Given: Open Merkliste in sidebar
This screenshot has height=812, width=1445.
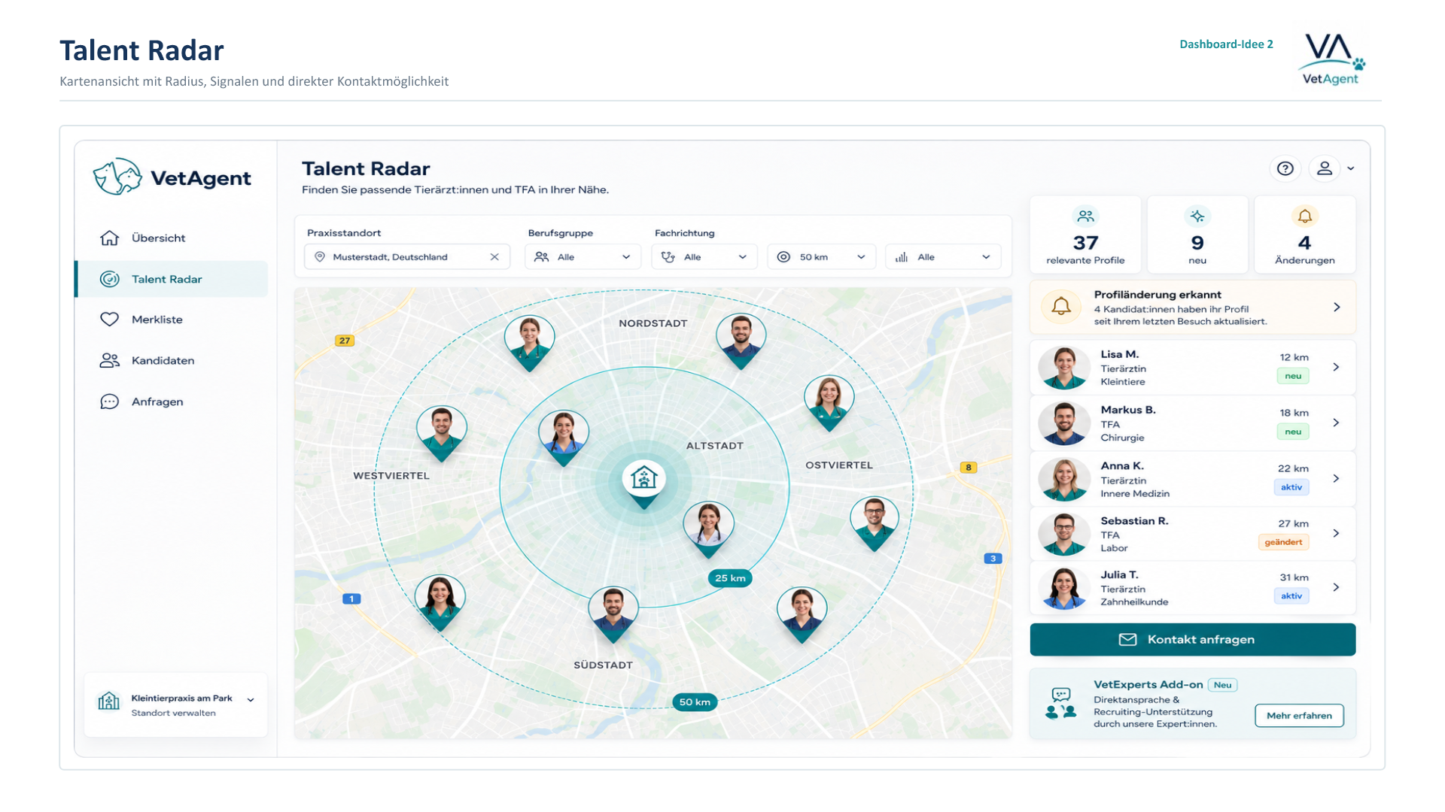Looking at the screenshot, I should (x=172, y=320).
